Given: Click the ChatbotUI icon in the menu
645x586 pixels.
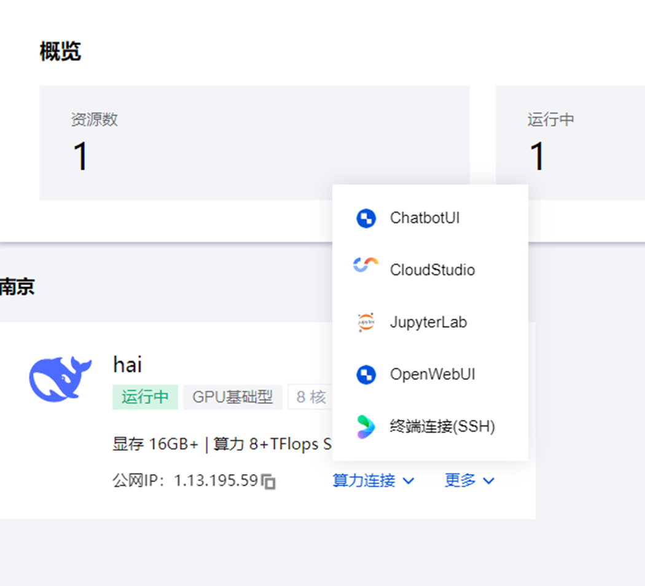Looking at the screenshot, I should coord(365,218).
